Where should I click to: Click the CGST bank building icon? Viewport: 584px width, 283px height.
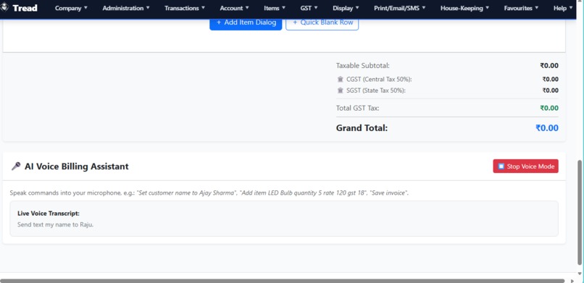340,79
